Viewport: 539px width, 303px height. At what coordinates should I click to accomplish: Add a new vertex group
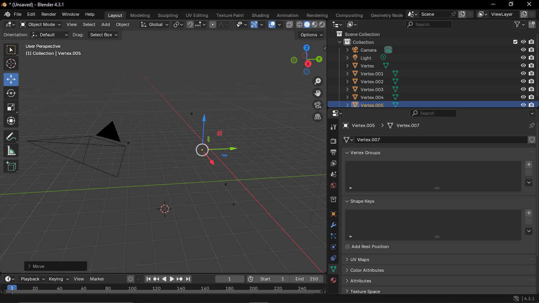pyautogui.click(x=529, y=165)
